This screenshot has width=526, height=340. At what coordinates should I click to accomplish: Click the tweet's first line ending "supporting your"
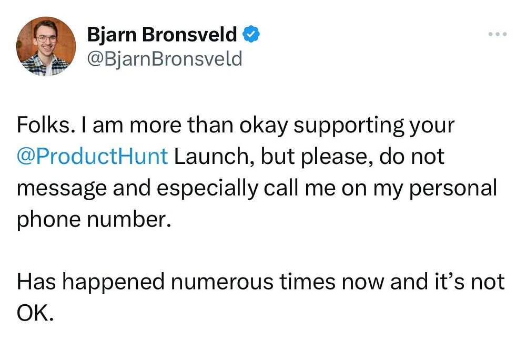click(x=236, y=126)
